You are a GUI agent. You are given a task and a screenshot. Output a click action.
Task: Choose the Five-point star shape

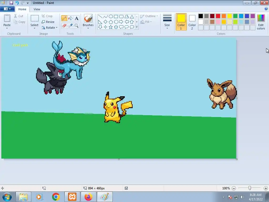111,27
